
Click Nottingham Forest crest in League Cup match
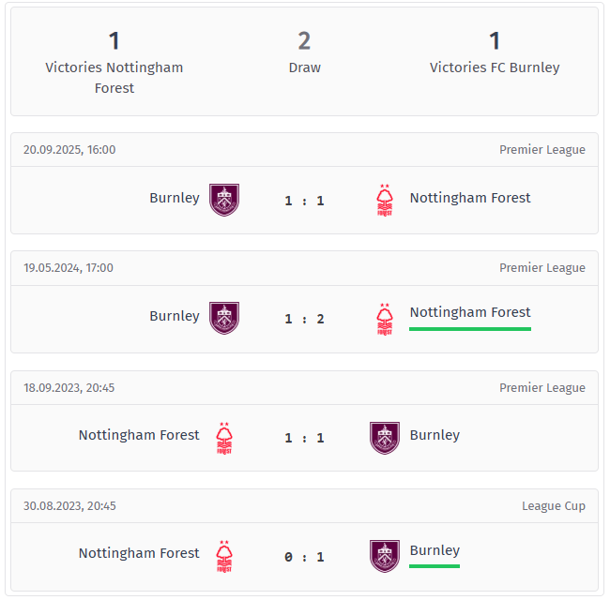224,555
